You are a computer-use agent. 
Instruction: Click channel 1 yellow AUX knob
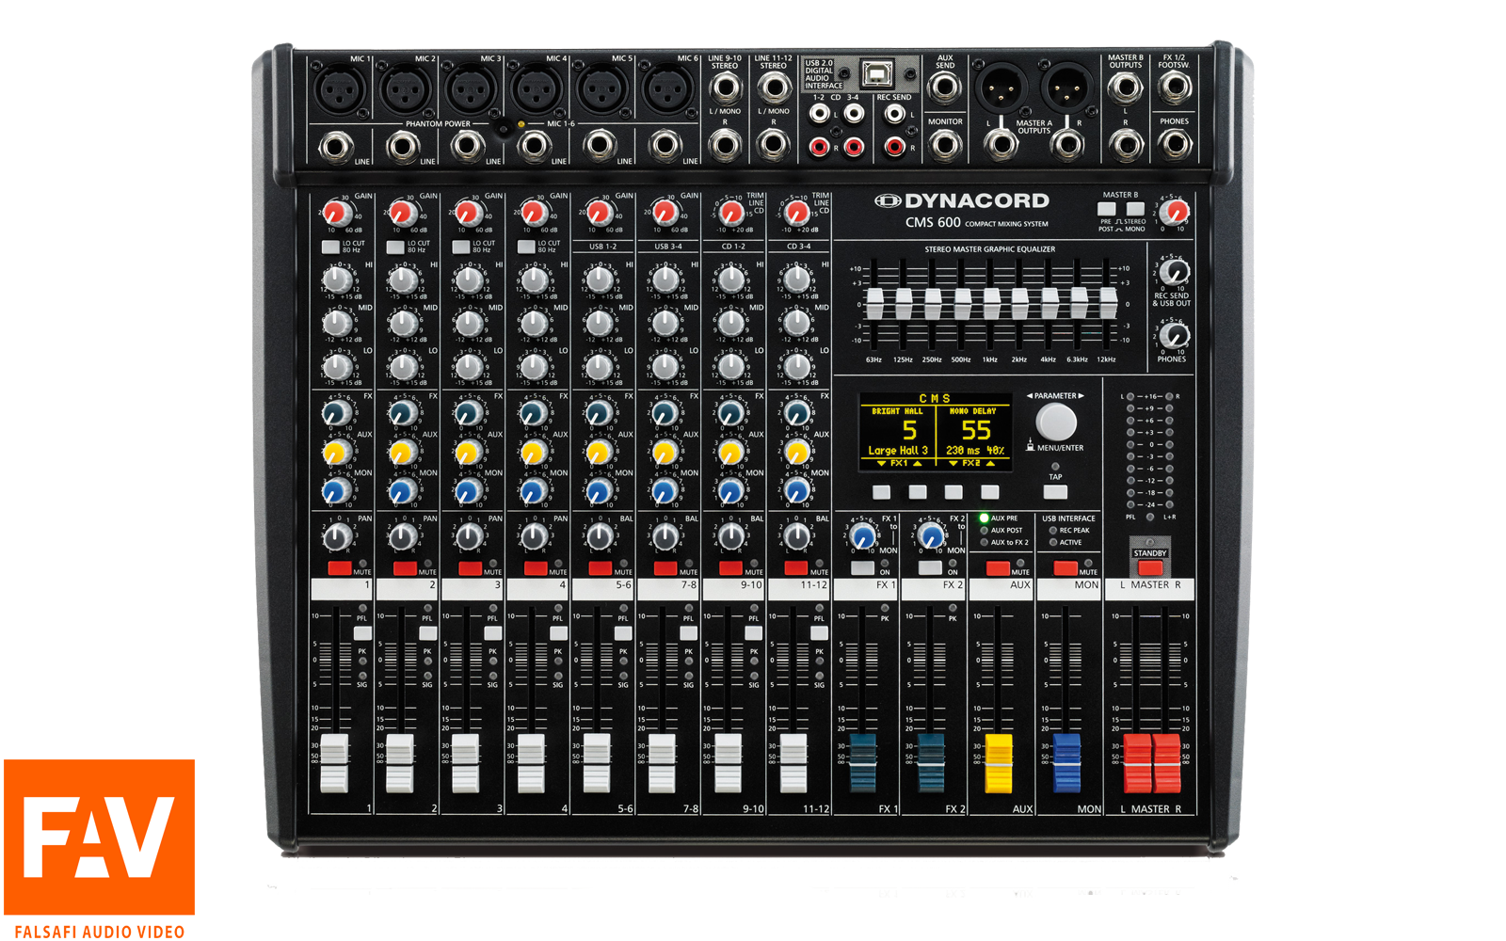point(336,453)
